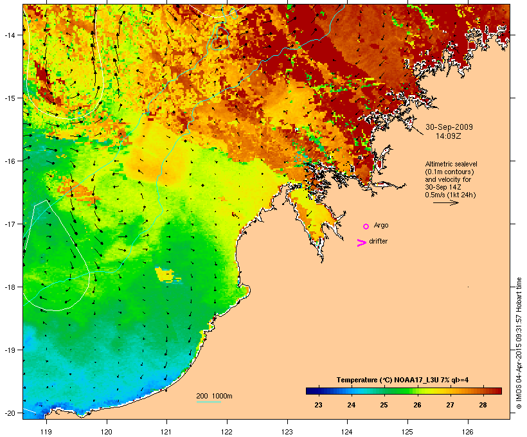This screenshot has height=437, width=527.
Task: Click the dark blue end of temperature colorbar
Action: click(312, 391)
